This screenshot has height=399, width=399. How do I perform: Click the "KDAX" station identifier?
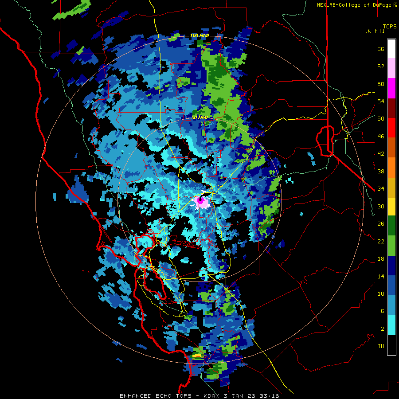212,396
